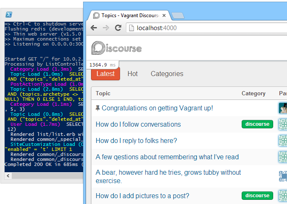This screenshot has width=287, height=204.
Task: Click the 'Topic Load (2.8ms)' terminal line
Action: coord(47,89)
